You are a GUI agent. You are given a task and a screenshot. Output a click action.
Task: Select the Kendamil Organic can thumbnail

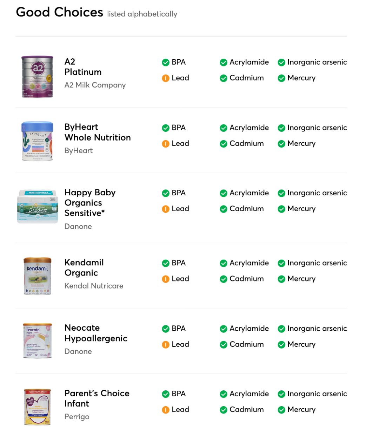pos(37,276)
